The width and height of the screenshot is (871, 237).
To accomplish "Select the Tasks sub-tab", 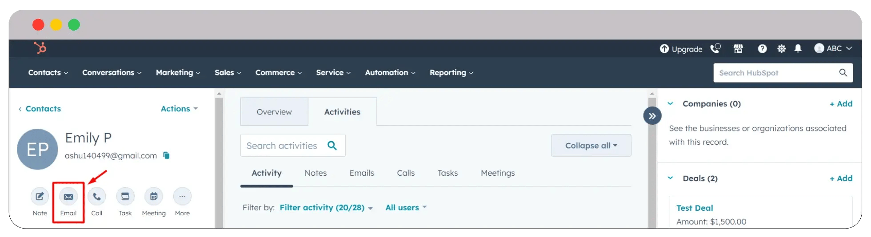I will [x=447, y=173].
